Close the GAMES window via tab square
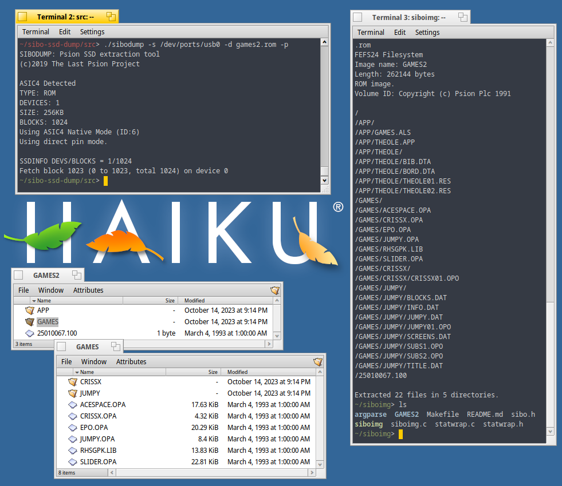562x486 pixels. pos(62,346)
